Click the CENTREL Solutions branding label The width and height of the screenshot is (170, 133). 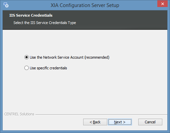pyautogui.click(x=19, y=114)
